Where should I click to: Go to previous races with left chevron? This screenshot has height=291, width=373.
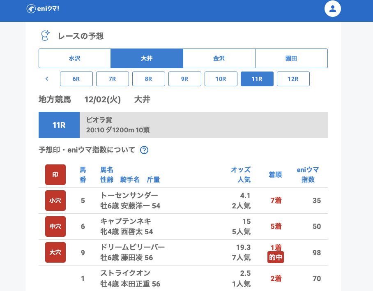pos(47,79)
